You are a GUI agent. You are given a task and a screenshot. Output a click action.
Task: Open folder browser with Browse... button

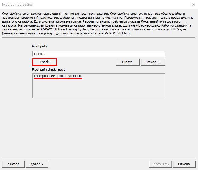[153, 62]
